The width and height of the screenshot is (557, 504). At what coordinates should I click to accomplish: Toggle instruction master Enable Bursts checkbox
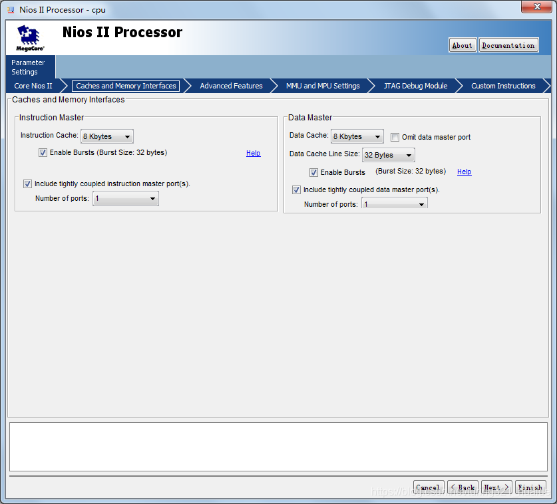click(43, 153)
